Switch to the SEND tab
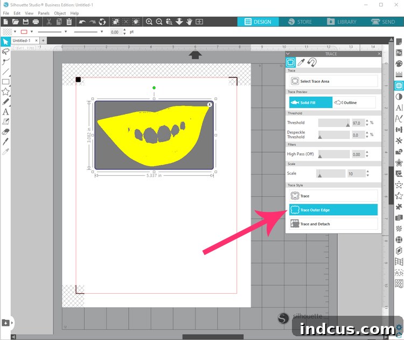The image size is (404, 340). [x=383, y=22]
